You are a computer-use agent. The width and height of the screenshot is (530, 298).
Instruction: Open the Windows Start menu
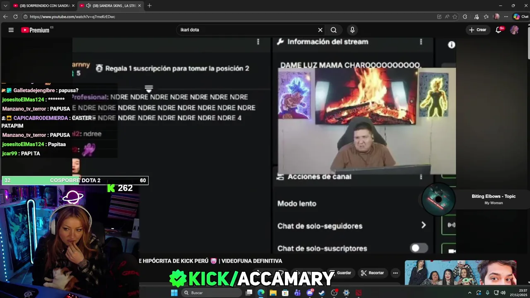pyautogui.click(x=174, y=293)
